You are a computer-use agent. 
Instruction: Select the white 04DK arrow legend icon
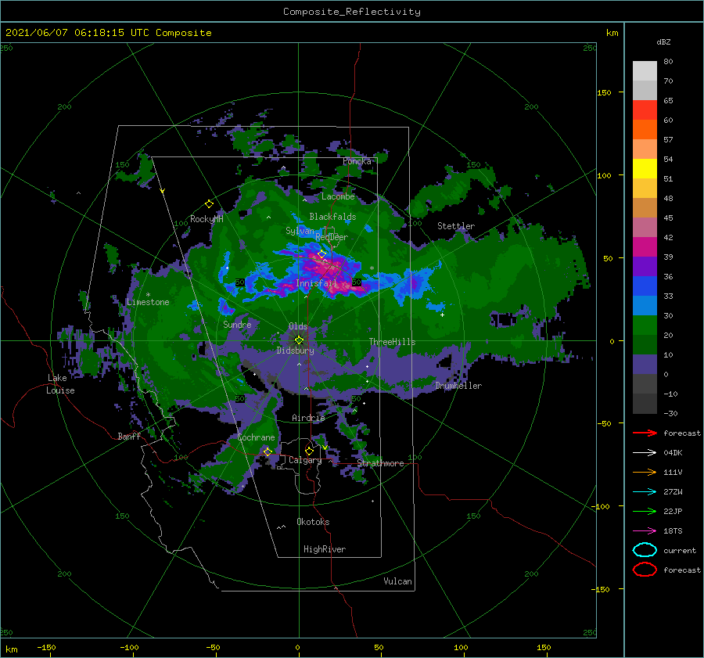pos(645,452)
